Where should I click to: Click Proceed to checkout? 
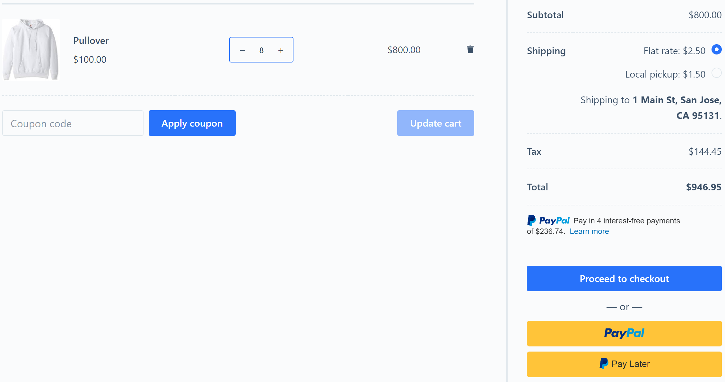coord(624,278)
